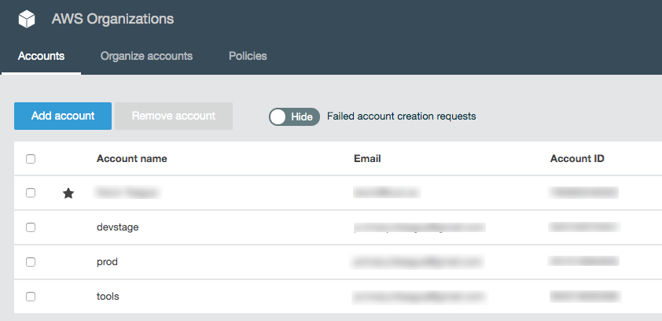Viewport: 662px width, 321px height.
Task: Click the AWS Organizations cube logo
Action: click(27, 20)
